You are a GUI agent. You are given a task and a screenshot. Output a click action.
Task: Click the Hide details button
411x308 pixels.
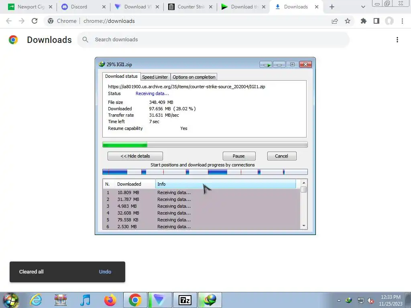pyautogui.click(x=135, y=156)
